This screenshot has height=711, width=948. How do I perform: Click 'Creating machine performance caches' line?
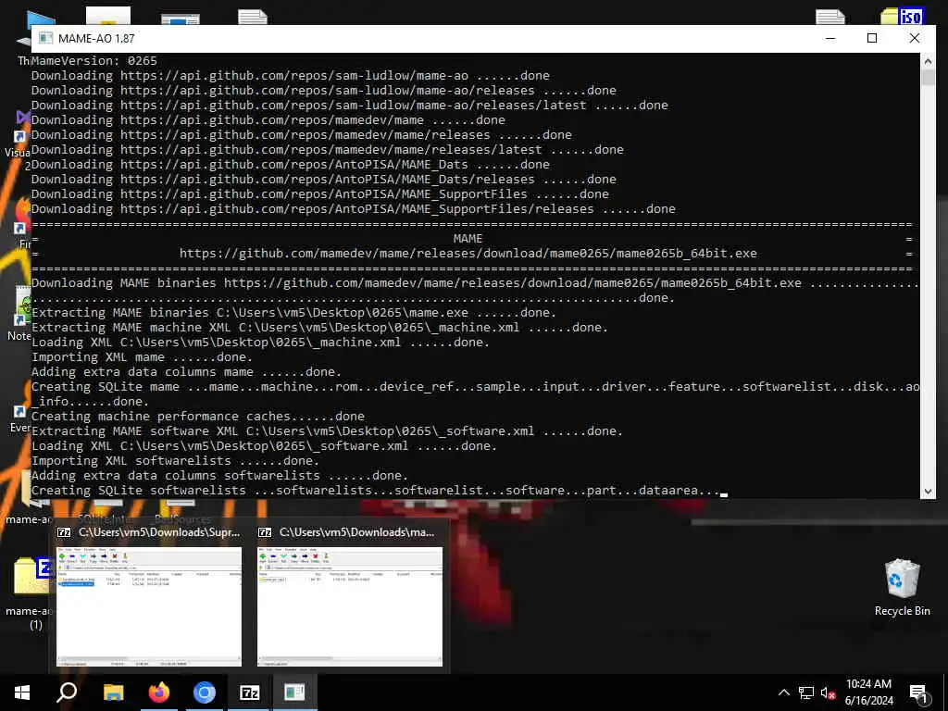(198, 417)
